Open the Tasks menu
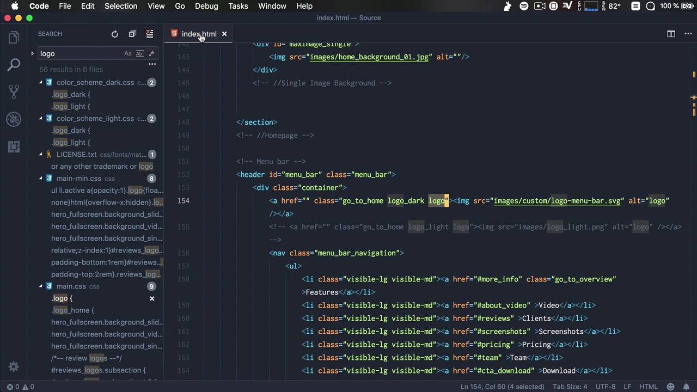This screenshot has width=697, height=392. click(x=238, y=6)
